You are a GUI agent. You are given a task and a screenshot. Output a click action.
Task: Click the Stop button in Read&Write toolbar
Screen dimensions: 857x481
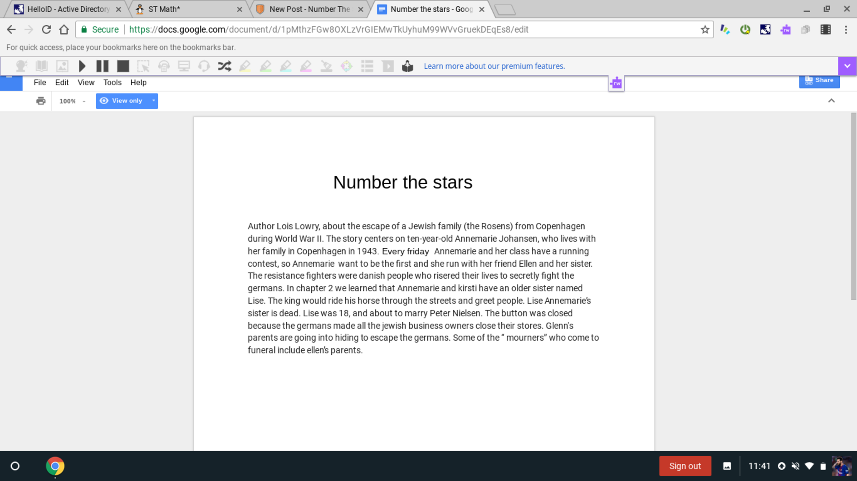(x=123, y=66)
